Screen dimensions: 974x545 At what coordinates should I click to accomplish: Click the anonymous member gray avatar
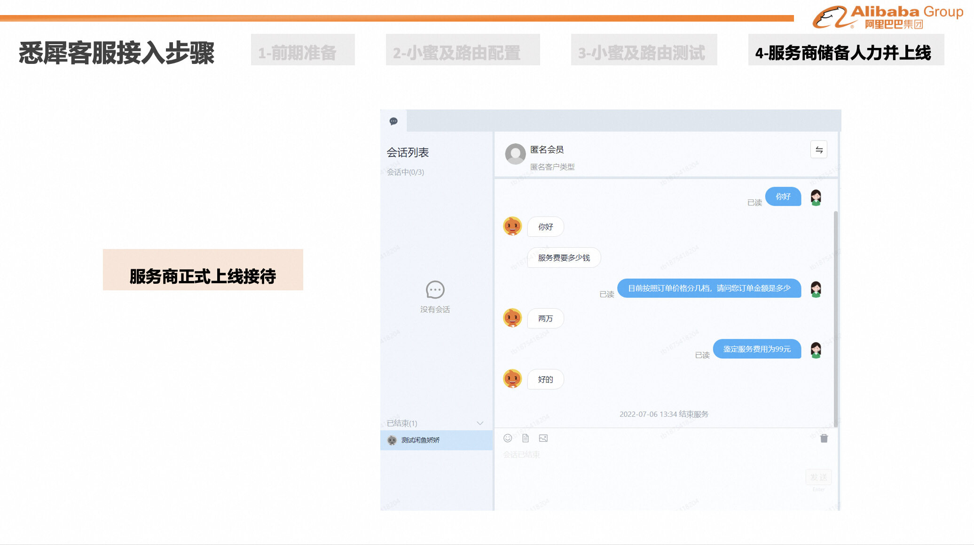[x=515, y=154]
